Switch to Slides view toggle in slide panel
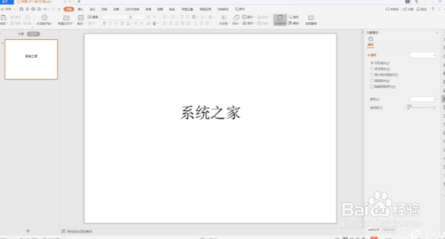Screen dimensions: 445x239 pyautogui.click(x=34, y=34)
